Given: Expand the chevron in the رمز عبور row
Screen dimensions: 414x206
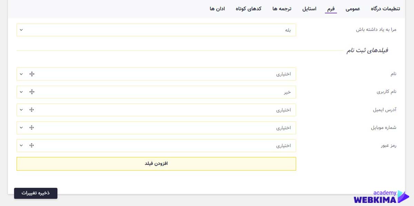Looking at the screenshot, I should (x=21, y=145).
